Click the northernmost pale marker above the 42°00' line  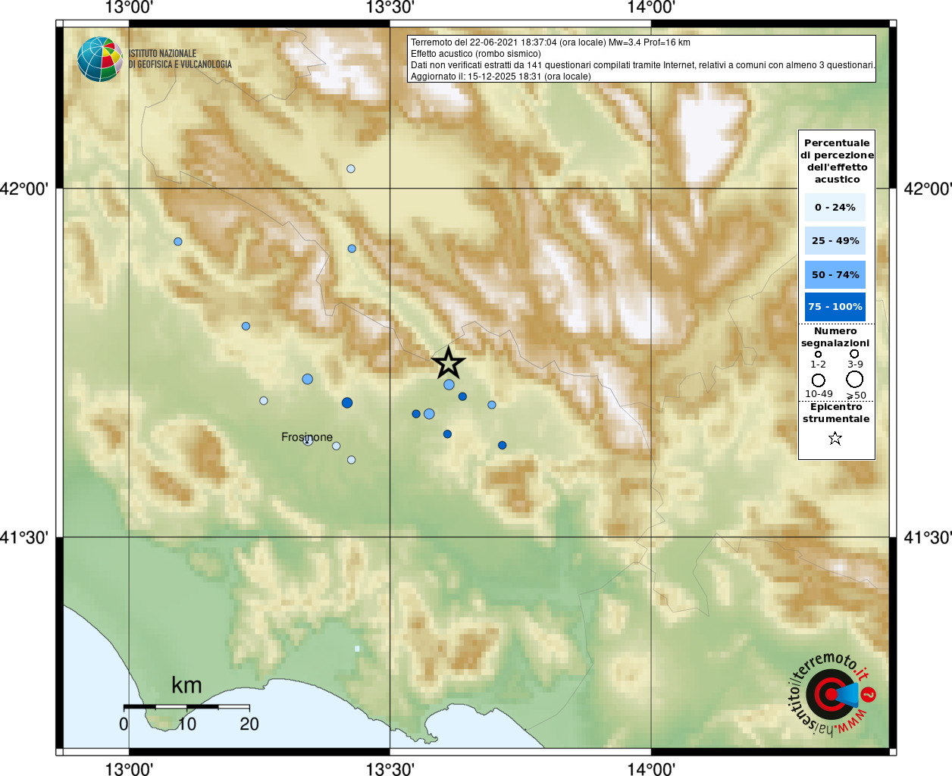point(351,169)
